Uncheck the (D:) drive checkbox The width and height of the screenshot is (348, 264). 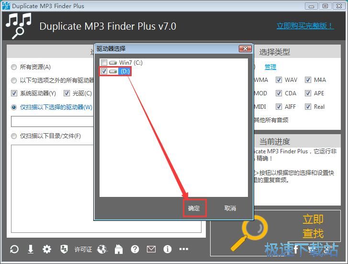coord(104,71)
